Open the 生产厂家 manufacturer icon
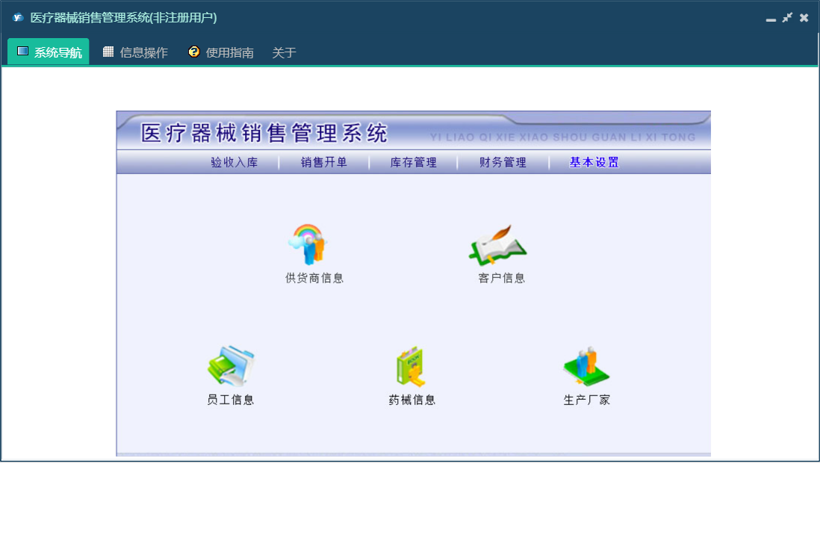The height and width of the screenshot is (544, 820). pos(587,365)
